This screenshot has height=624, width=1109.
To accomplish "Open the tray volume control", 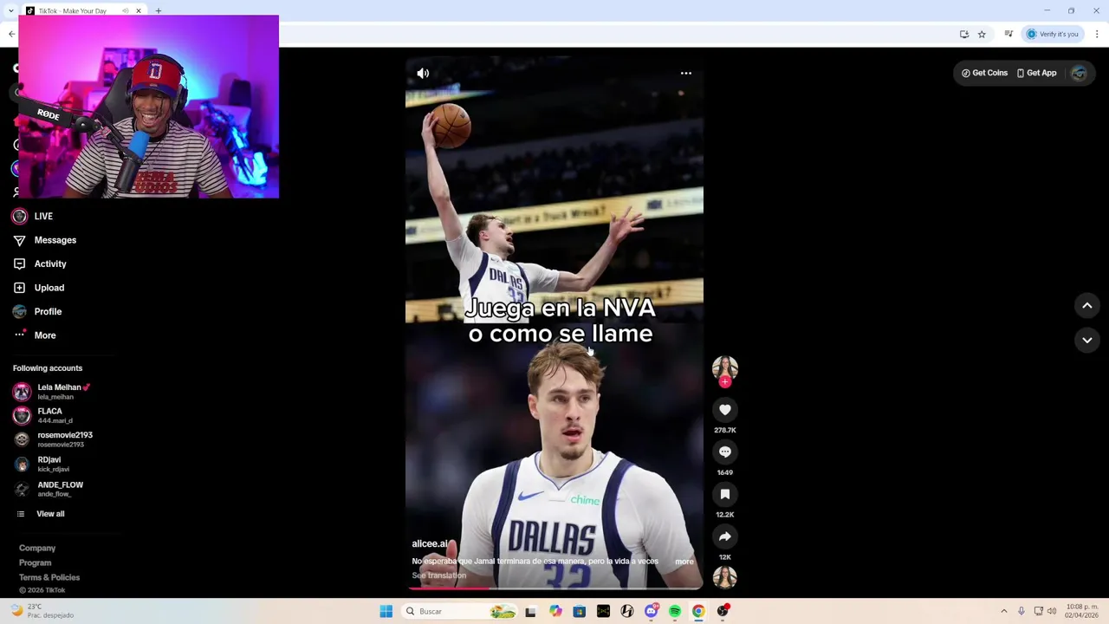I will coord(1052,612).
